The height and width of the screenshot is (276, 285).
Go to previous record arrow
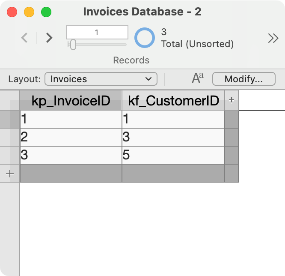pos(24,38)
